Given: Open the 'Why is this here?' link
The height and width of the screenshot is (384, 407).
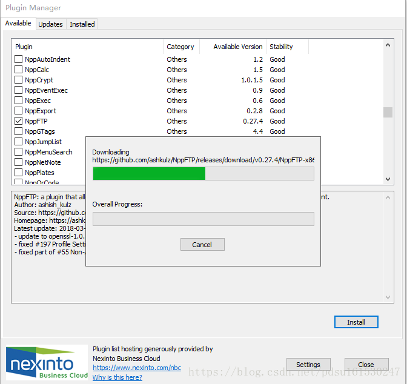Looking at the screenshot, I should point(117,377).
